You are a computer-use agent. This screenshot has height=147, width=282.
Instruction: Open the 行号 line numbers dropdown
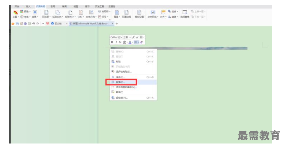tap(103, 17)
